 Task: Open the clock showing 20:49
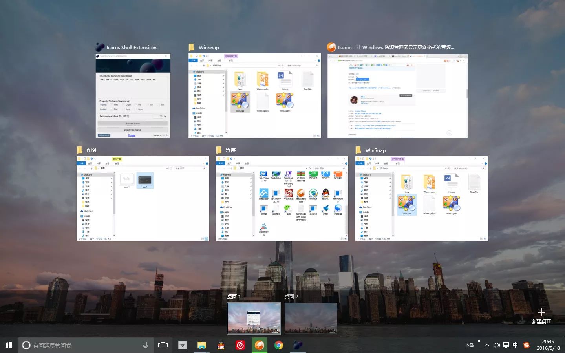(x=548, y=345)
